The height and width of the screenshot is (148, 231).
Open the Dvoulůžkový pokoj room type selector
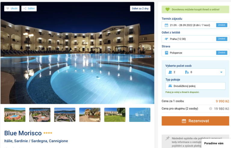pos(195,86)
